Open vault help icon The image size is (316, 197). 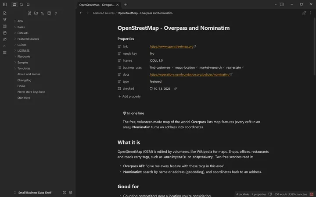pyautogui.click(x=64, y=192)
